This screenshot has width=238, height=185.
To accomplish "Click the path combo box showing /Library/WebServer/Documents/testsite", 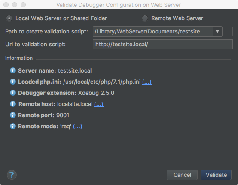I will [x=157, y=32].
